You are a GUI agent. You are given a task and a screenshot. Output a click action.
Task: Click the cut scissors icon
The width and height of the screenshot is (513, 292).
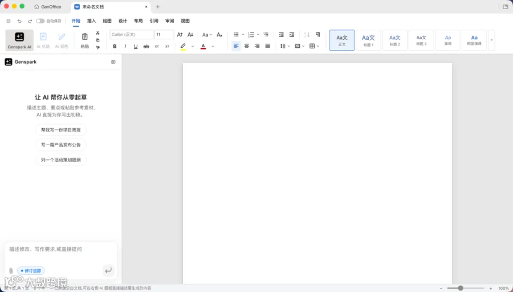click(x=97, y=33)
